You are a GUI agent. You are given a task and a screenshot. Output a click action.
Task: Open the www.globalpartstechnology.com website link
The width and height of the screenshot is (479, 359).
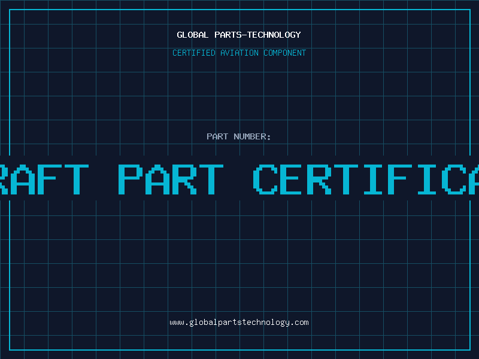point(239,323)
